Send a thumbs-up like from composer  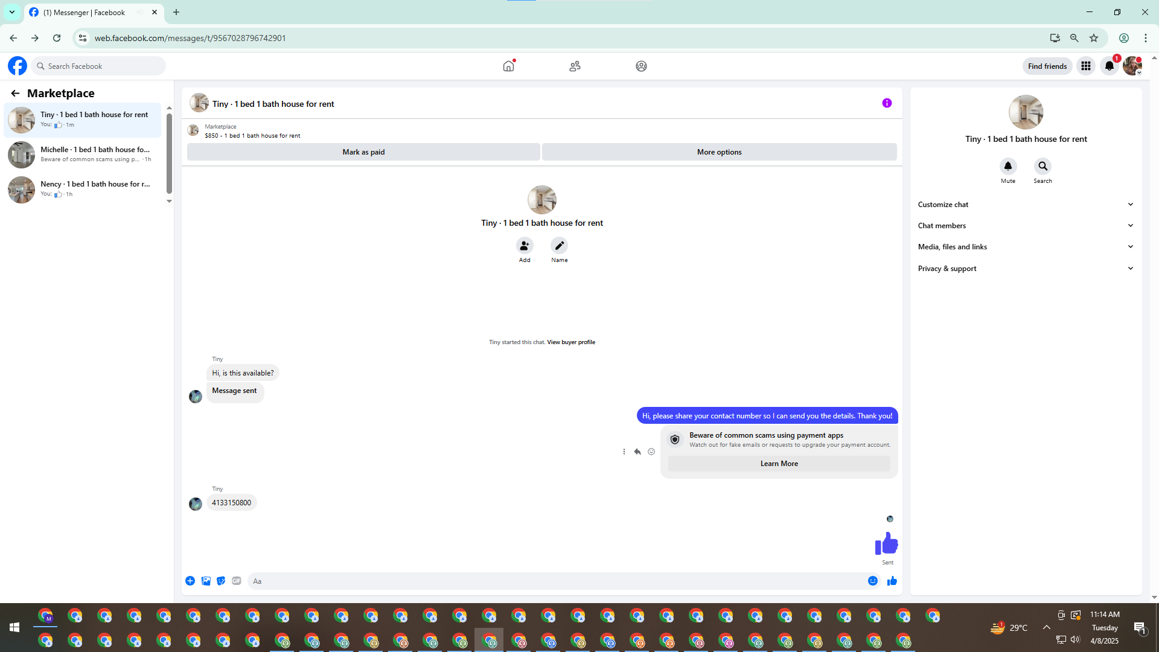892,581
